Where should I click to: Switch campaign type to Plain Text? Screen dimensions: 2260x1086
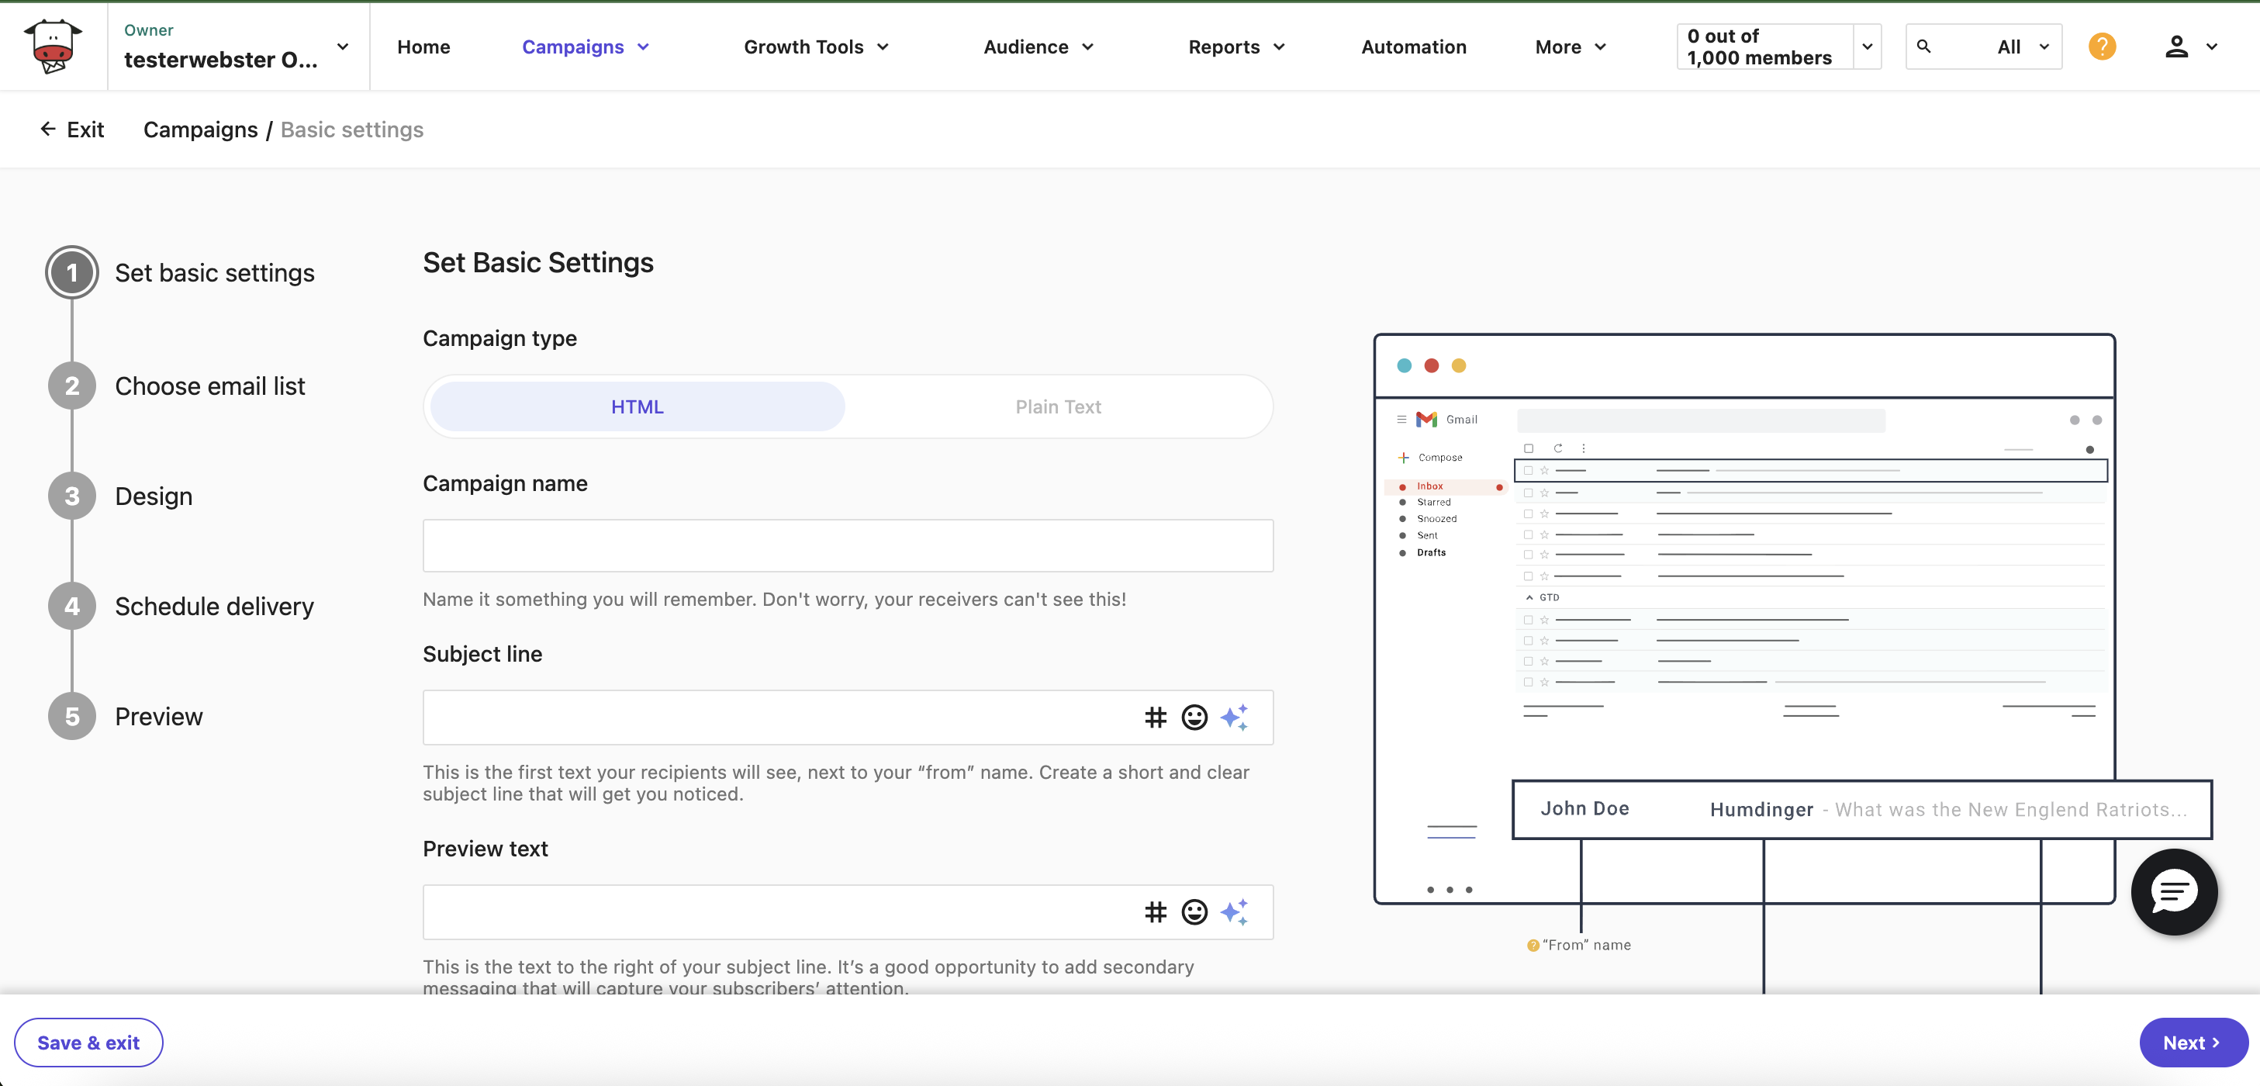1057,406
